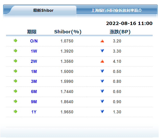
Task: Select the 9M term link
Action: pos(34,102)
